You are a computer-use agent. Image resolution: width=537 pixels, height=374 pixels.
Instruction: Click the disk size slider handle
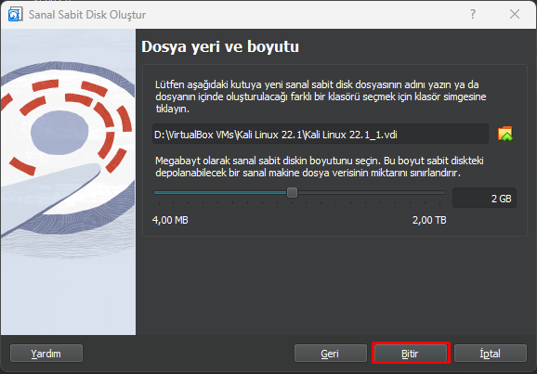[x=292, y=193]
